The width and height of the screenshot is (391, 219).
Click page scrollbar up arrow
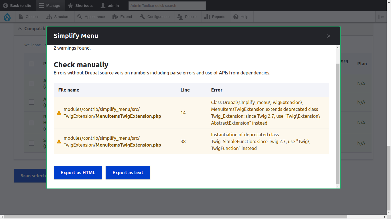pos(389,2)
